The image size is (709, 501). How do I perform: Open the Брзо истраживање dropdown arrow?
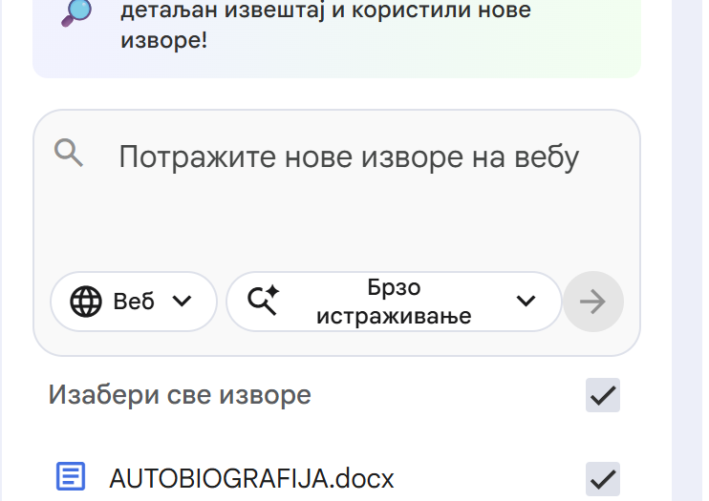coord(526,302)
